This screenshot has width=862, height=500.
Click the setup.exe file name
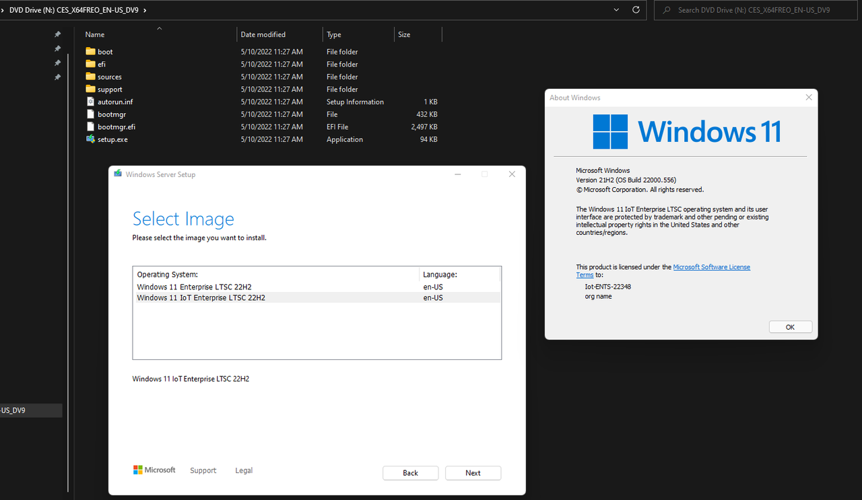point(112,139)
